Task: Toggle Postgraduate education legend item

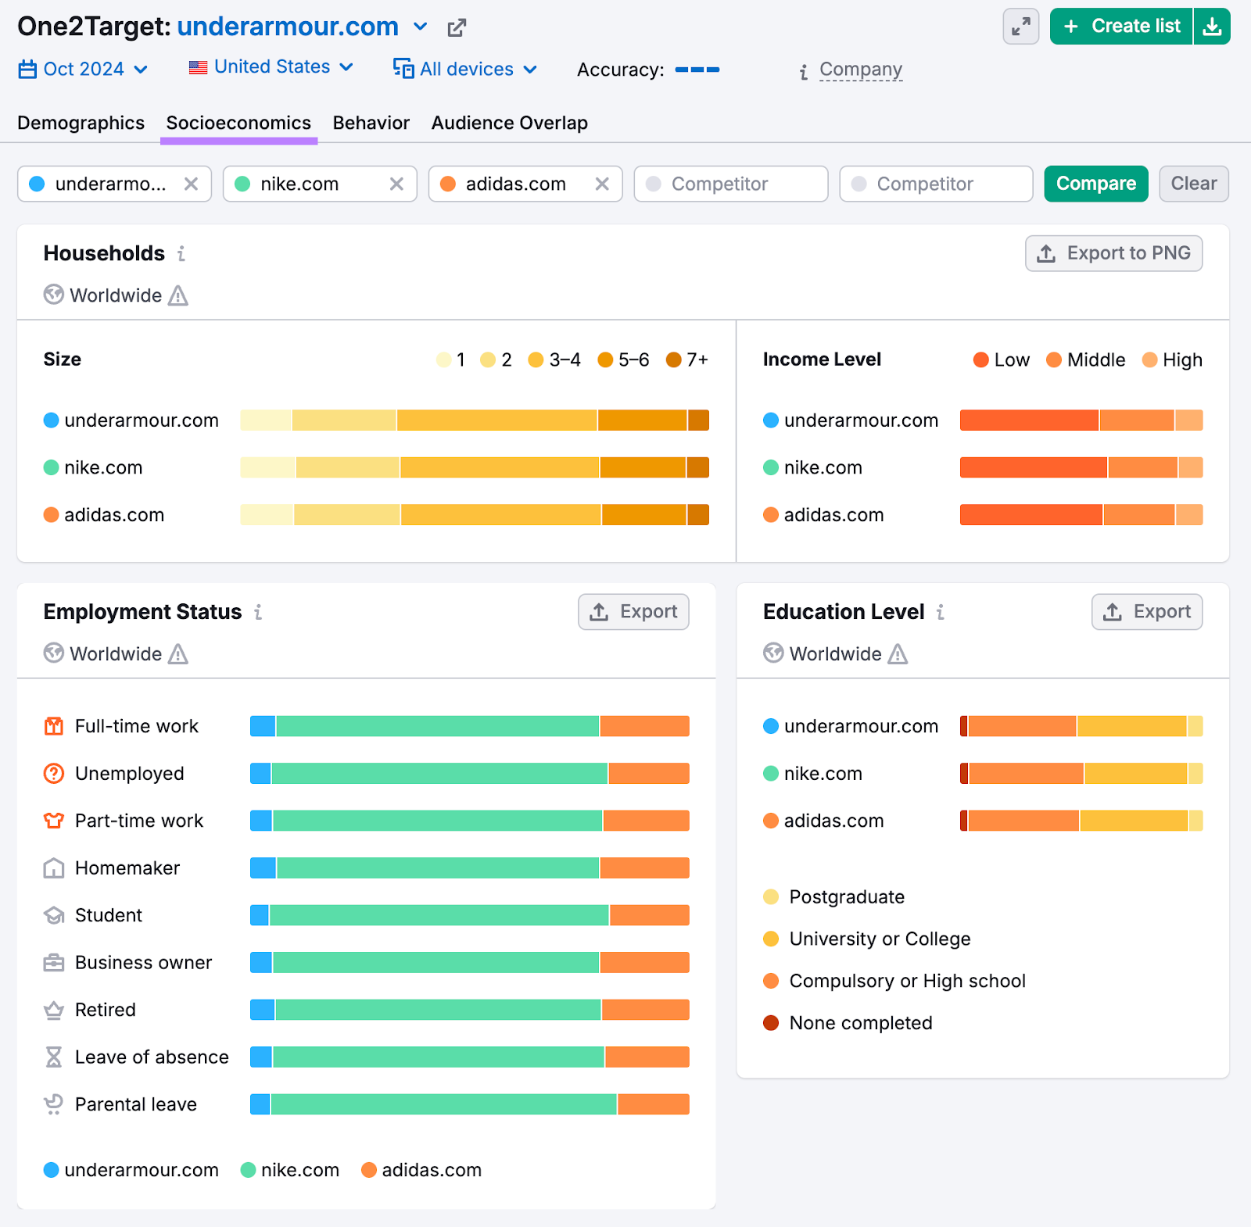Action: pyautogui.click(x=834, y=897)
